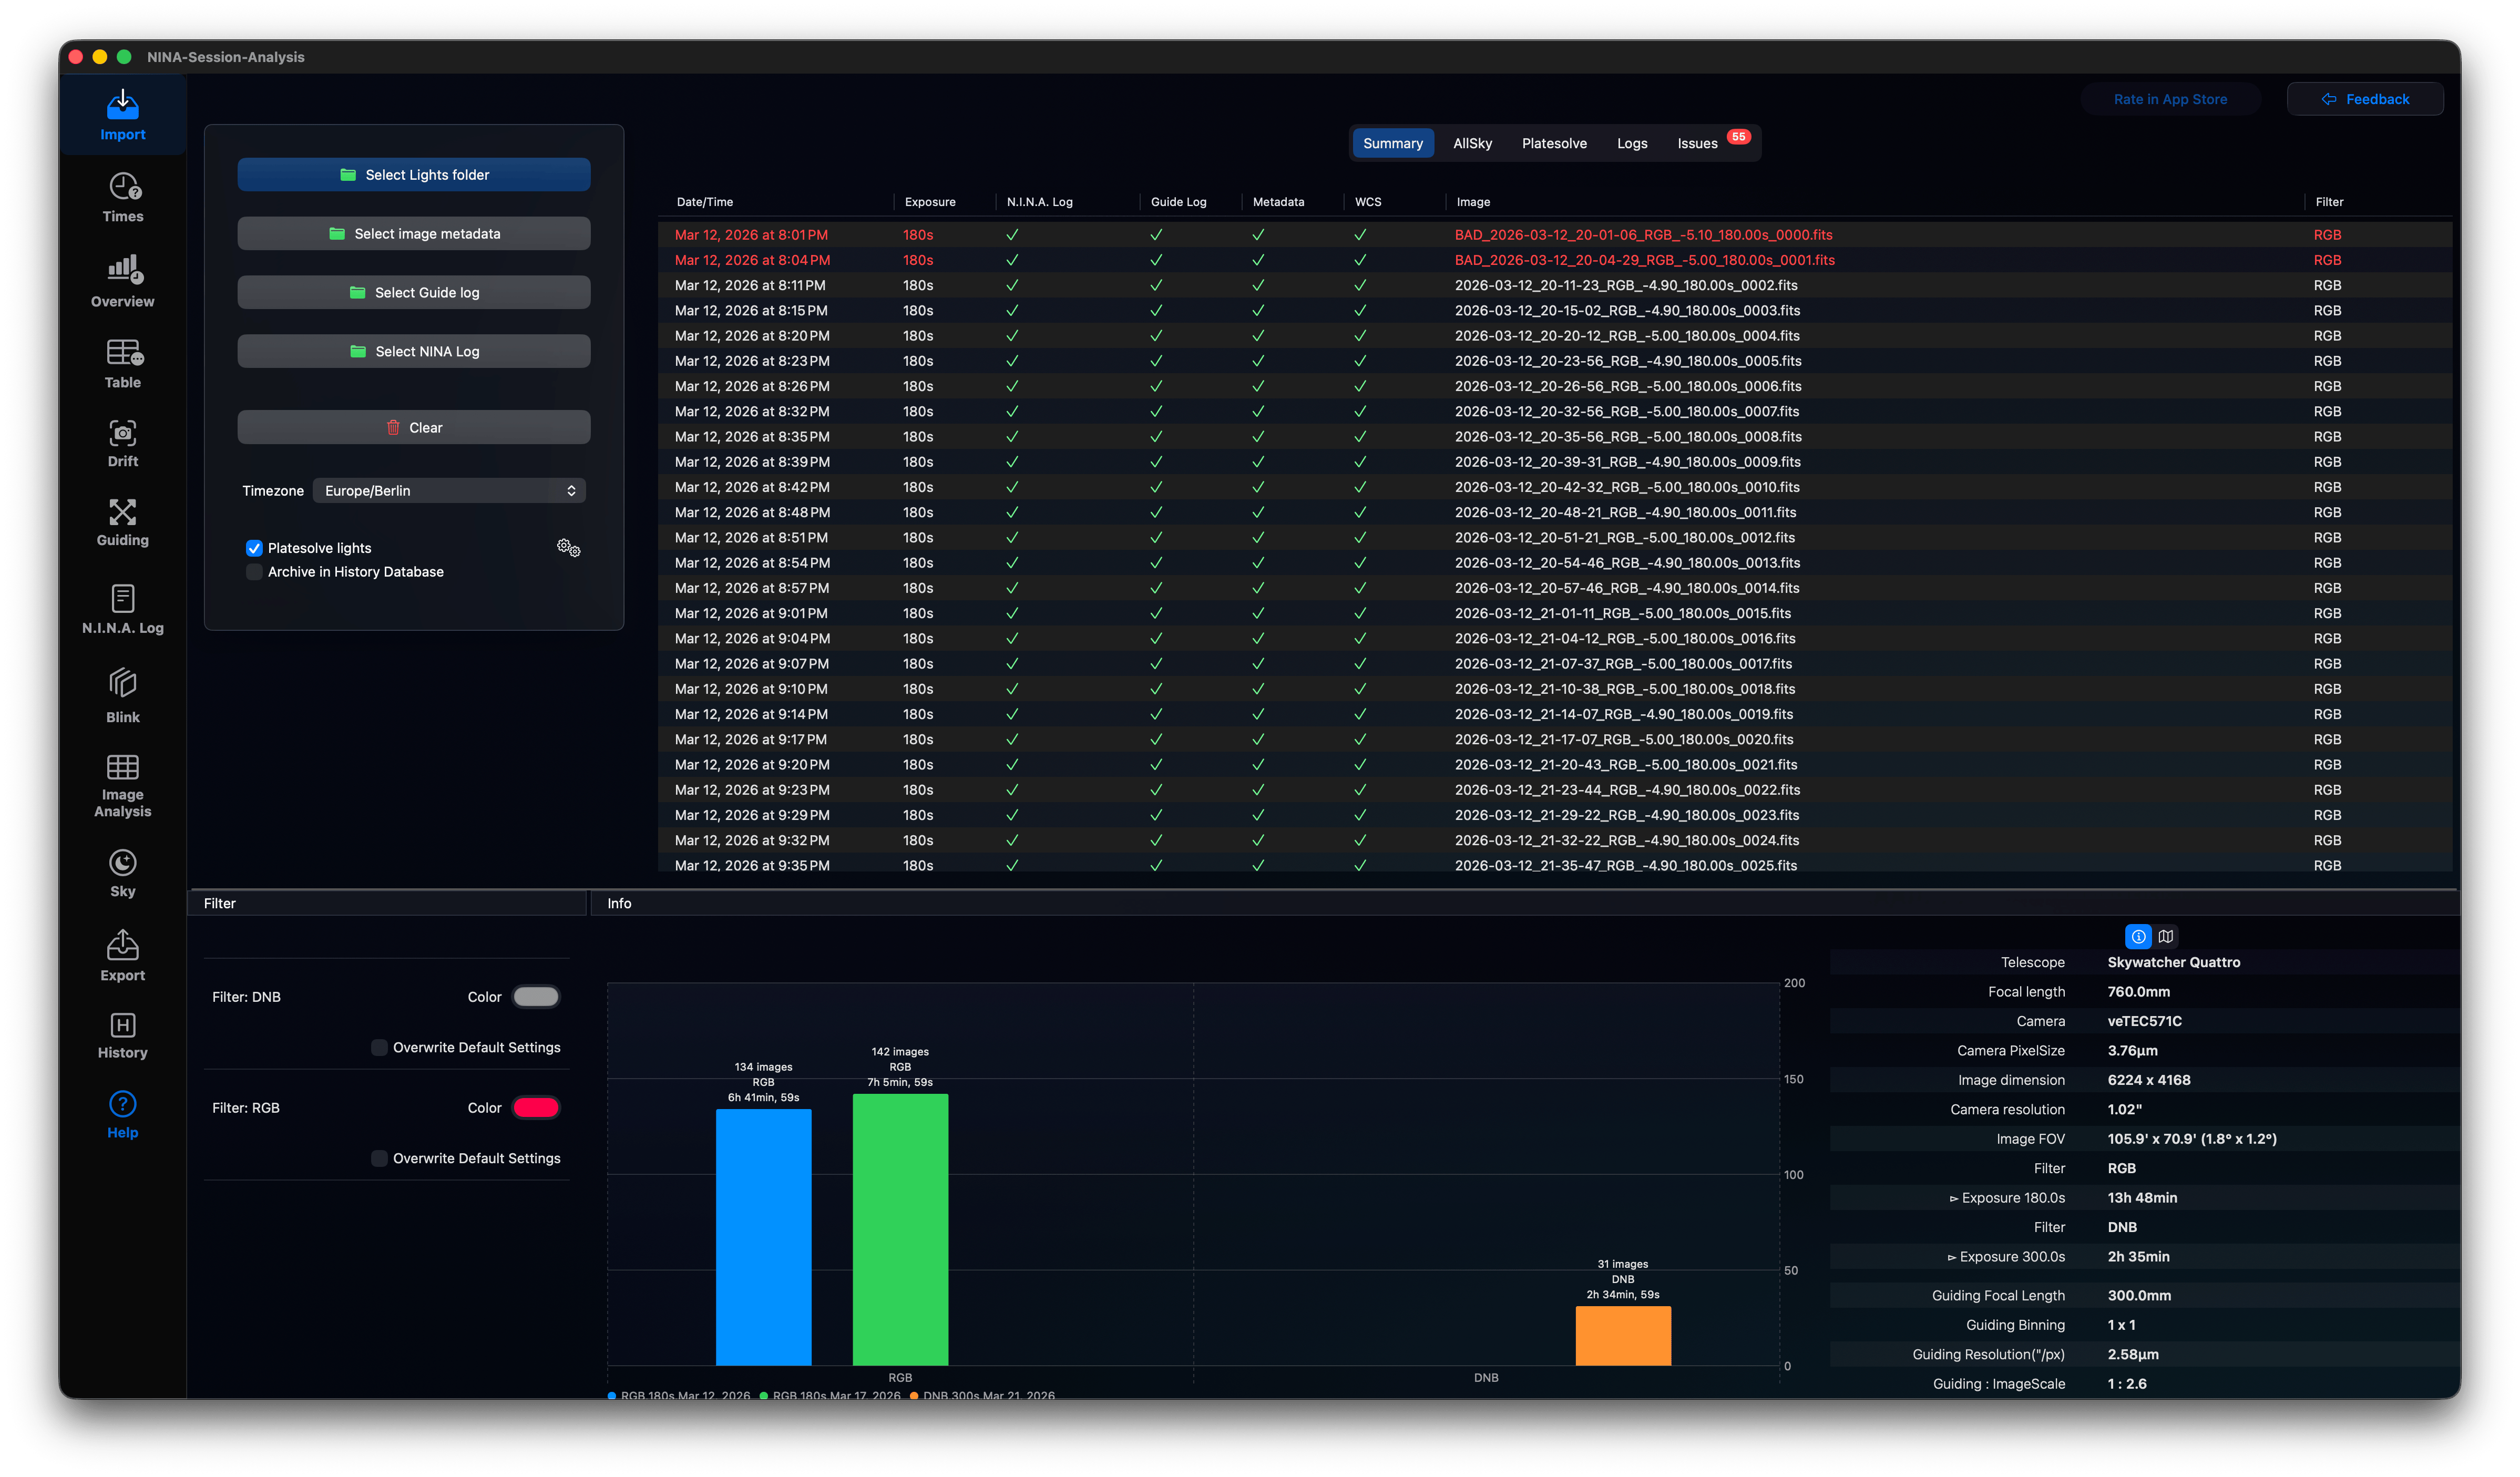Open the RGB filter color swatch
Screen dimensions: 2520x1477
tap(536, 1108)
